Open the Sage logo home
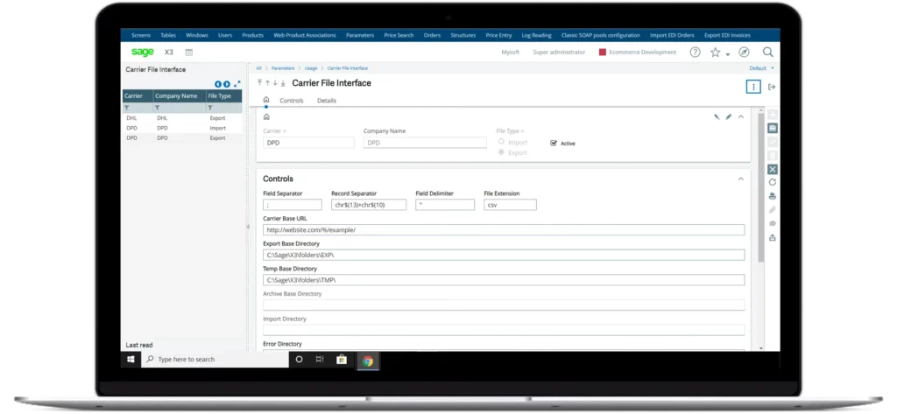897x414 pixels. (143, 52)
